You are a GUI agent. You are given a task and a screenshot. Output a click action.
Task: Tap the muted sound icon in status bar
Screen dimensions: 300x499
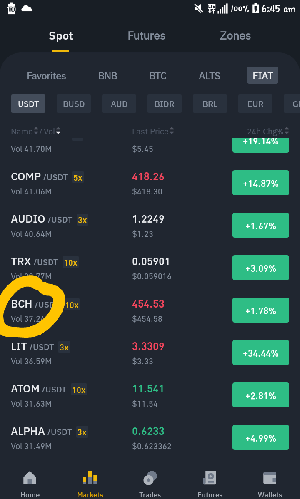[x=199, y=9]
